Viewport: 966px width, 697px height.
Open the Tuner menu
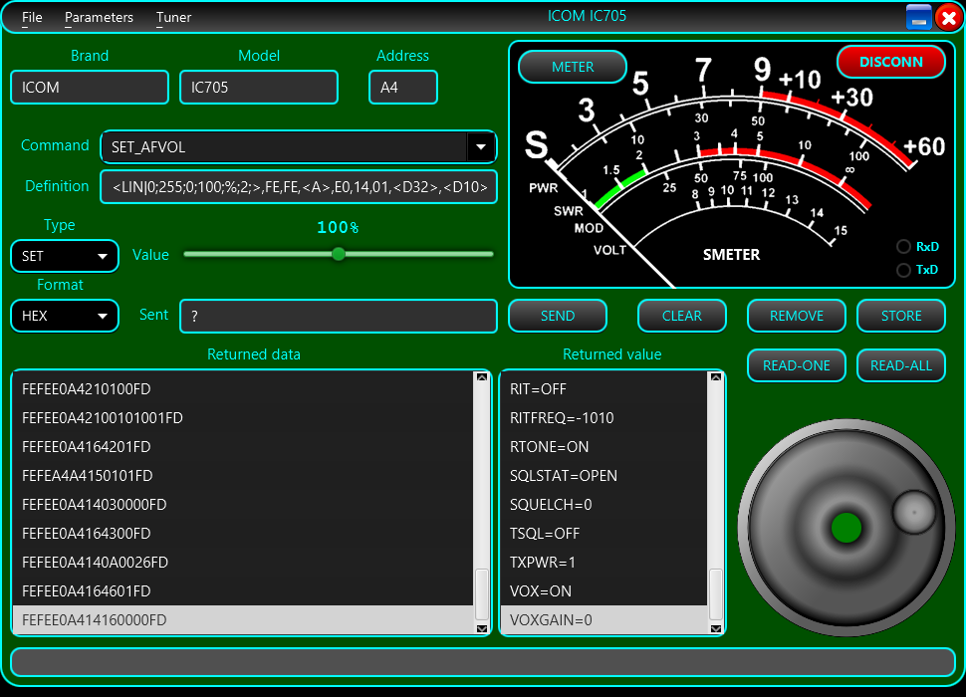(173, 17)
